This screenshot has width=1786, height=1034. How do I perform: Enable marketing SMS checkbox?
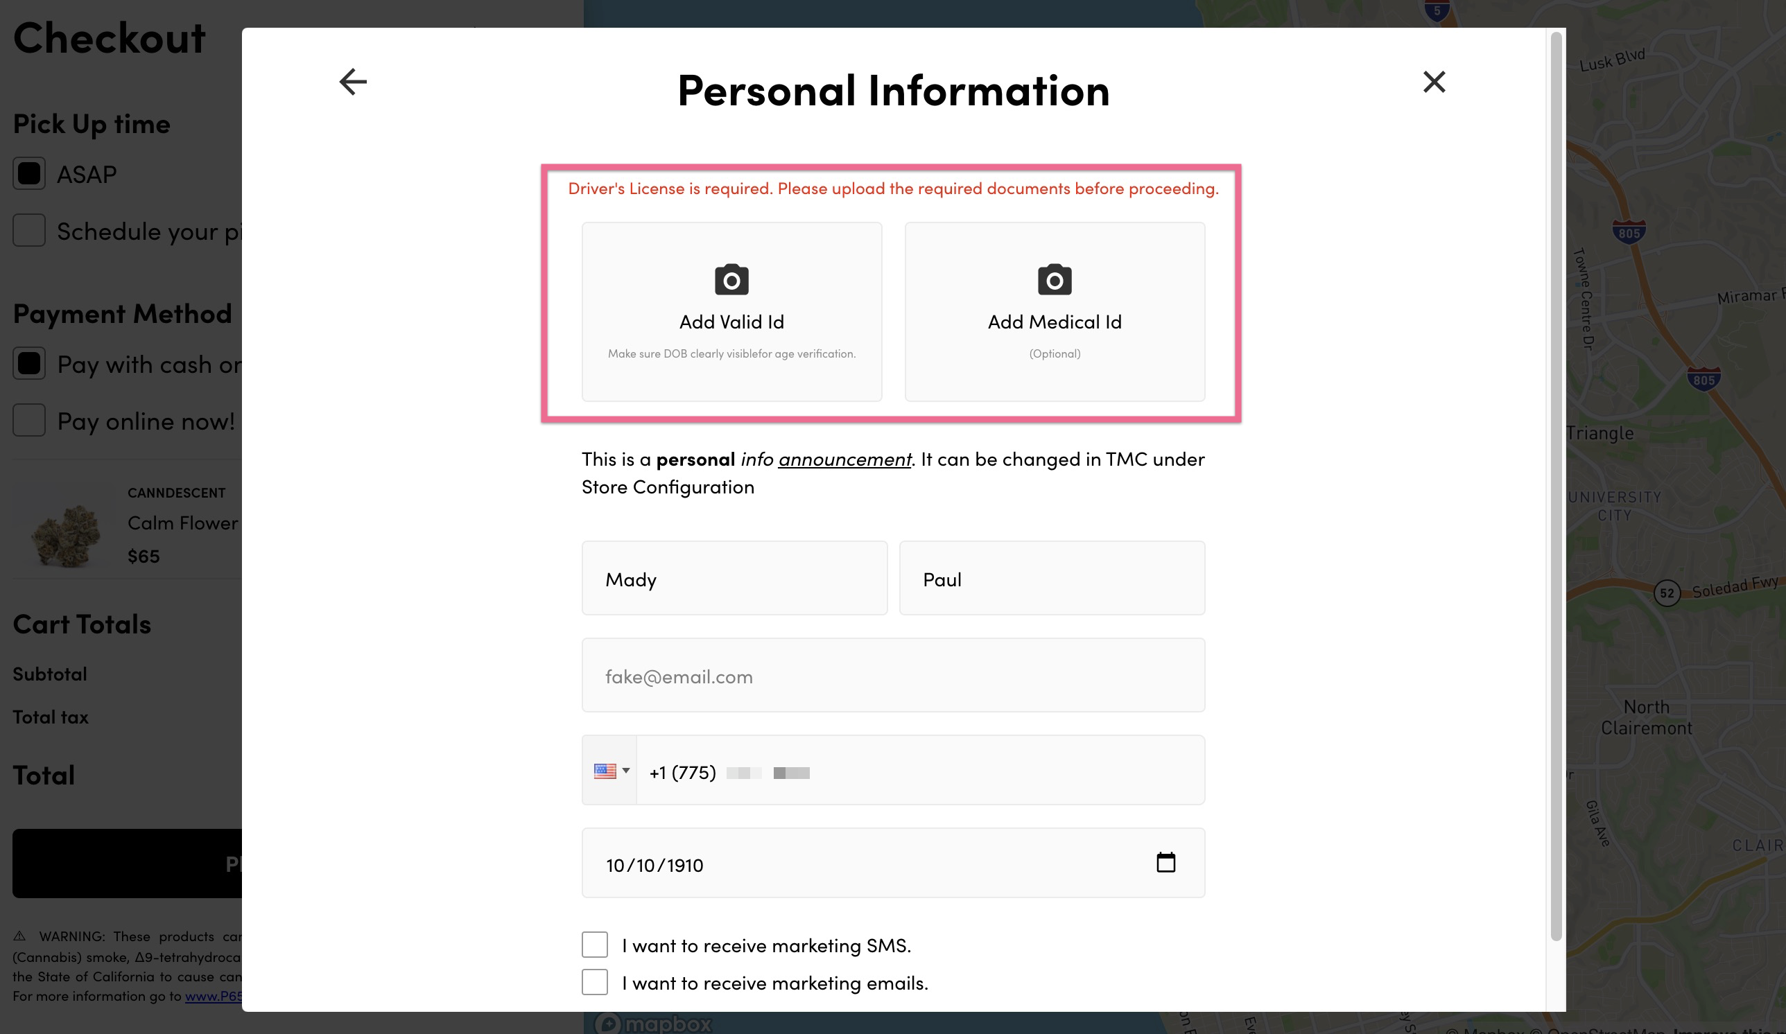[595, 944]
